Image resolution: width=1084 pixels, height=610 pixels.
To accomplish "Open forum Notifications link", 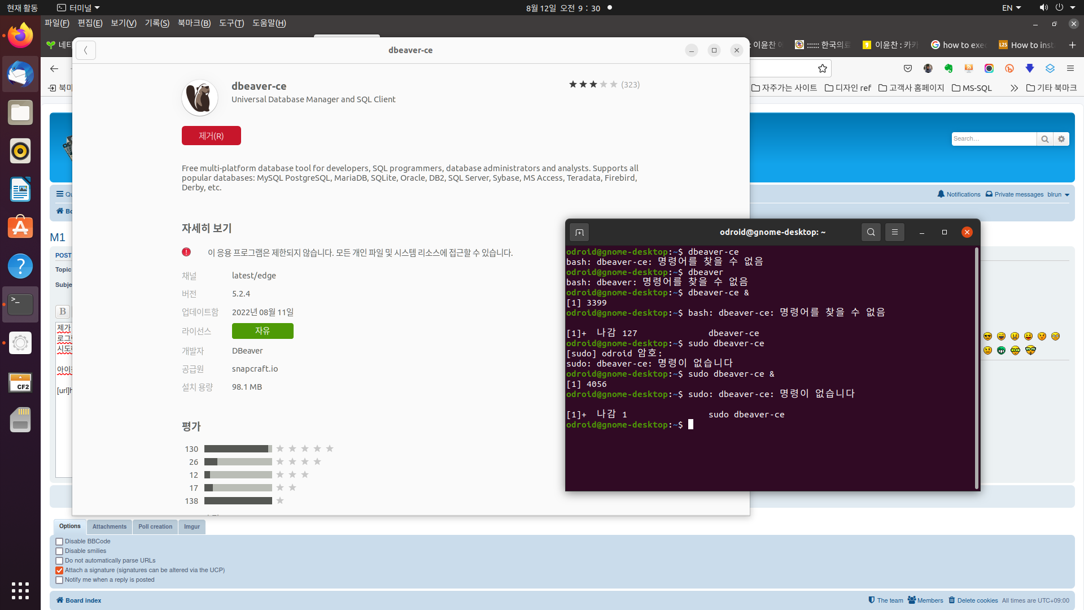I will [x=959, y=194].
